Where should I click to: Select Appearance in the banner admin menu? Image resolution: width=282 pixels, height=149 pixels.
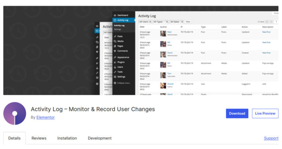(x=123, y=57)
